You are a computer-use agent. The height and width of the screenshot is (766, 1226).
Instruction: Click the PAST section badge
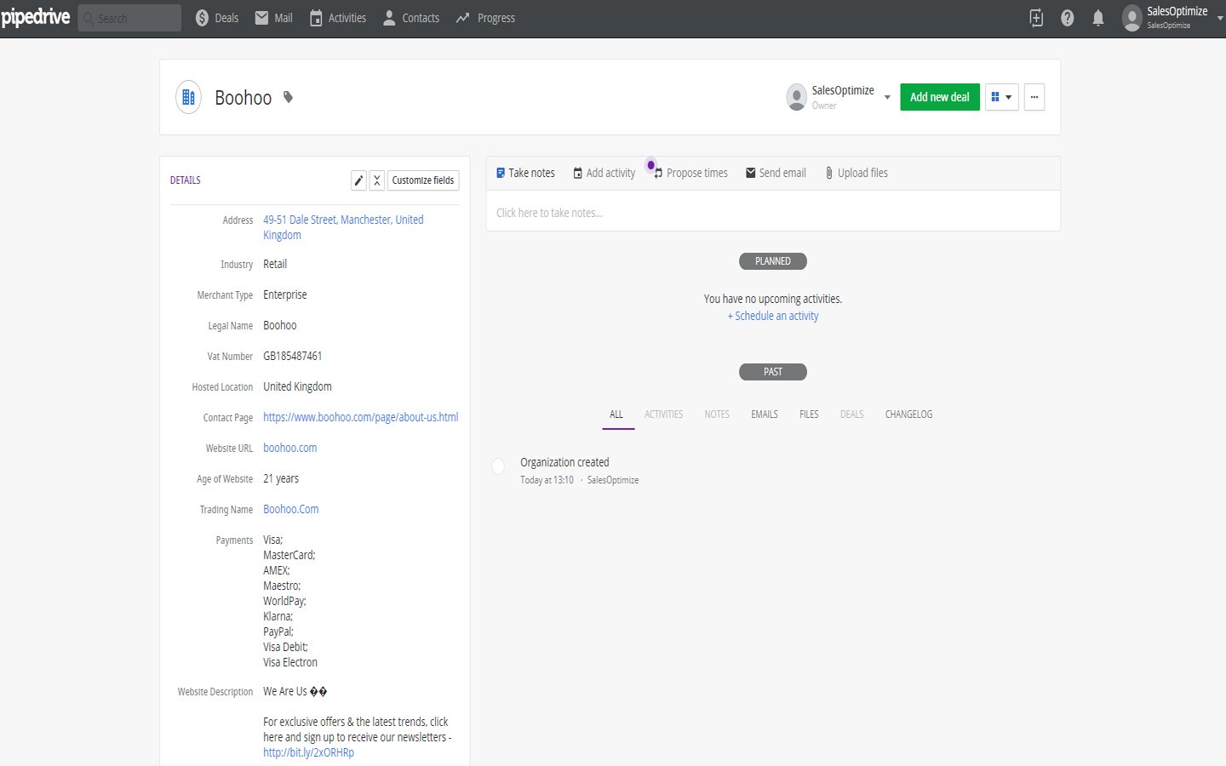tap(773, 372)
